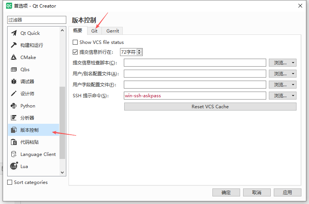Click the hammer icon for 构建和运行

14,45
